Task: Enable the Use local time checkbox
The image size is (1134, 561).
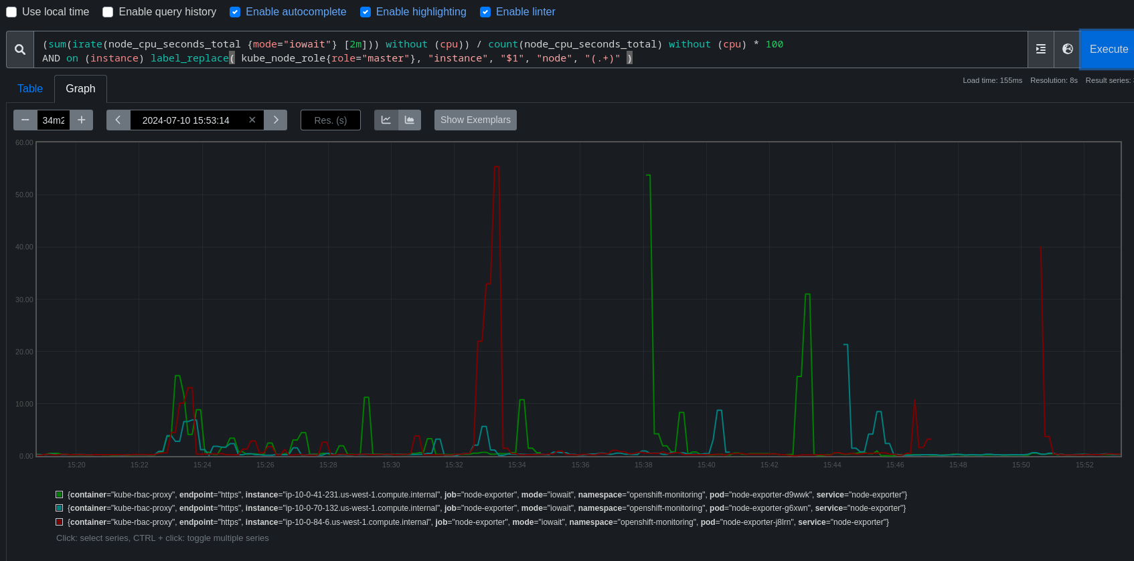Action: pyautogui.click(x=11, y=12)
